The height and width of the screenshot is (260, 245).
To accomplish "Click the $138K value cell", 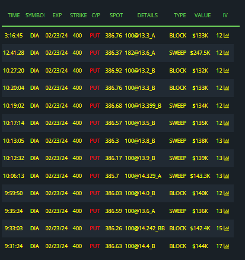I will (200, 141).
